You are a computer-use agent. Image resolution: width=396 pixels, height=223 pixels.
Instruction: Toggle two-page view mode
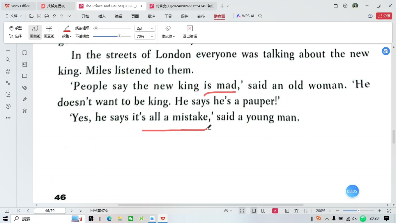click(x=263, y=211)
